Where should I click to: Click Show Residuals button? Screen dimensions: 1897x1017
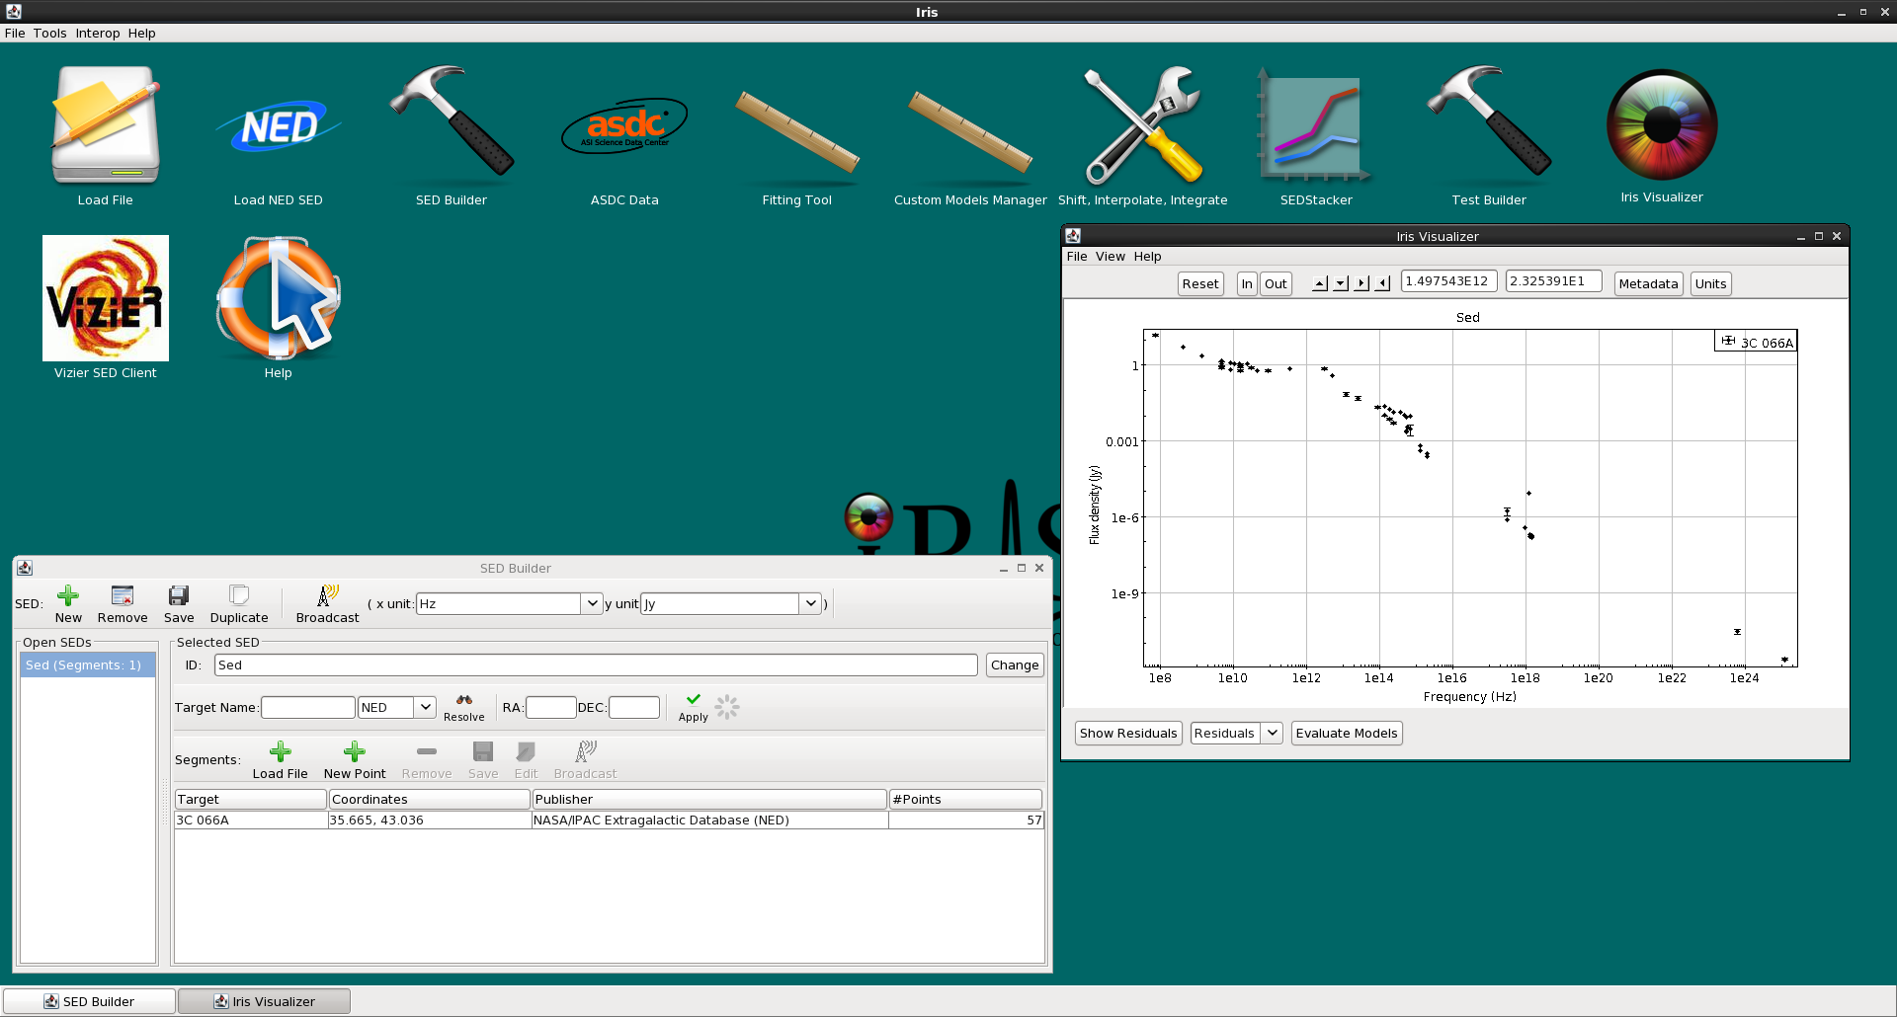[x=1128, y=733]
